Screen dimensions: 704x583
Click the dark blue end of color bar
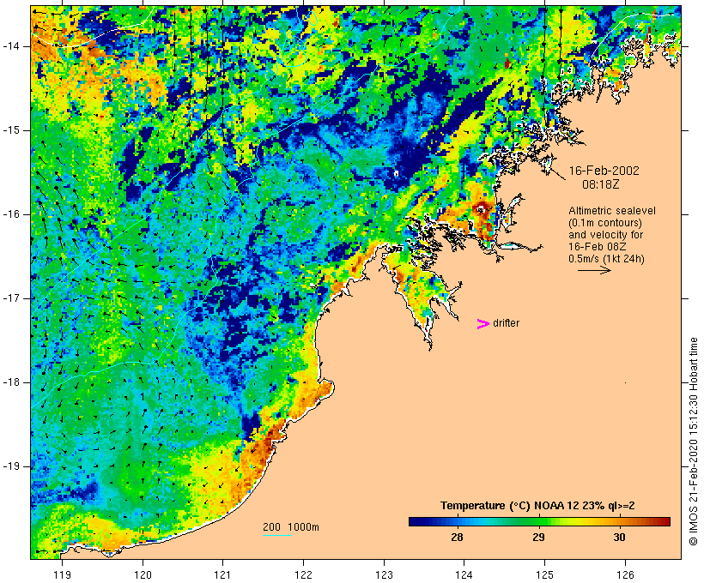point(416,521)
